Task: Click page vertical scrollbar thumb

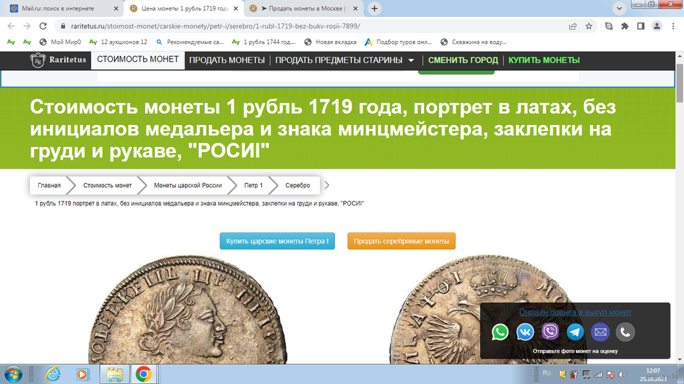Action: (x=680, y=83)
